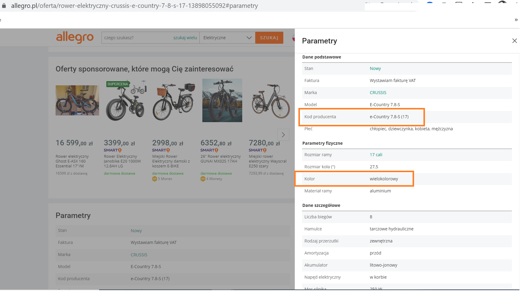Open the bookmarks overflow chevron

point(516,20)
